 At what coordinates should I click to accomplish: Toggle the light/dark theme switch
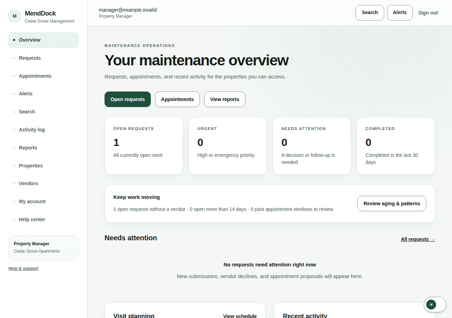click(435, 305)
